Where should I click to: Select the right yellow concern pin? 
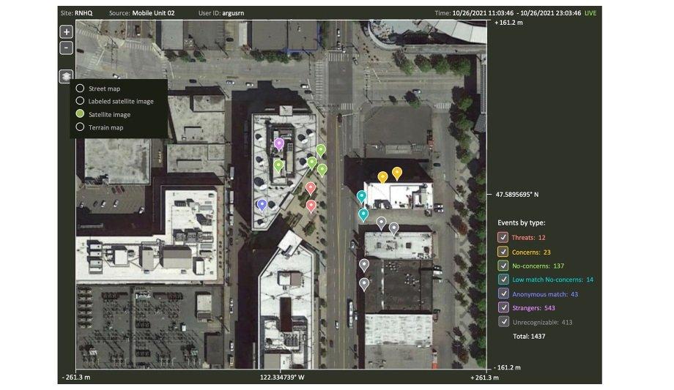click(x=397, y=173)
